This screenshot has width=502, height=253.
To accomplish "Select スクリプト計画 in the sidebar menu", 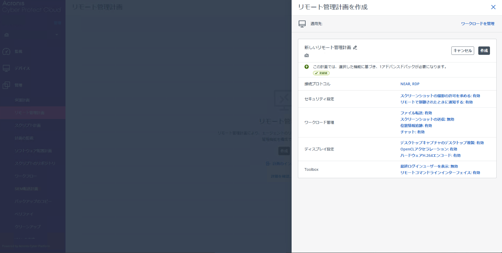I will tap(28, 125).
